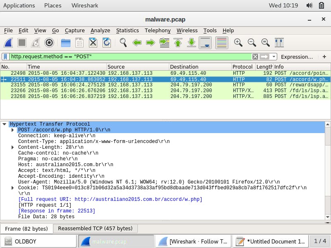Sort packets by Time column

(x=67, y=67)
